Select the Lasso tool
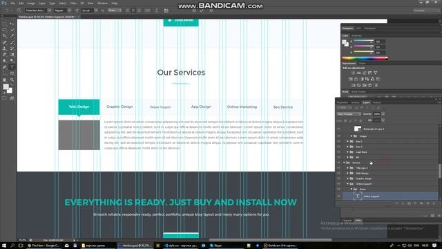The height and width of the screenshot is (249, 442). point(5,30)
